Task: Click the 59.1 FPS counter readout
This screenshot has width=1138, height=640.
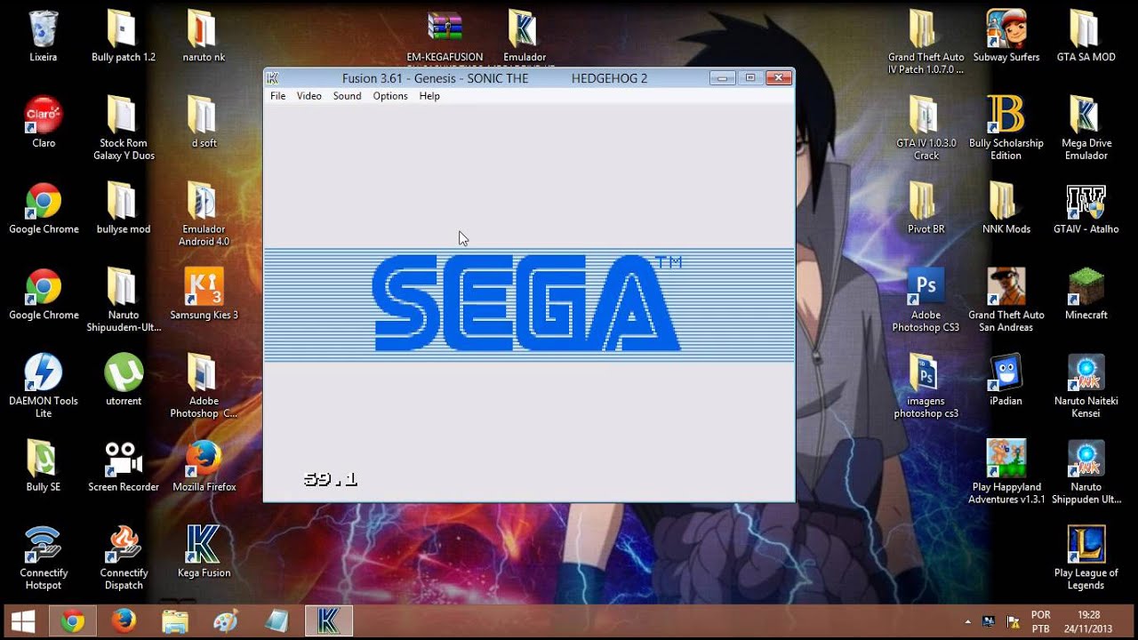Action: pyautogui.click(x=330, y=479)
